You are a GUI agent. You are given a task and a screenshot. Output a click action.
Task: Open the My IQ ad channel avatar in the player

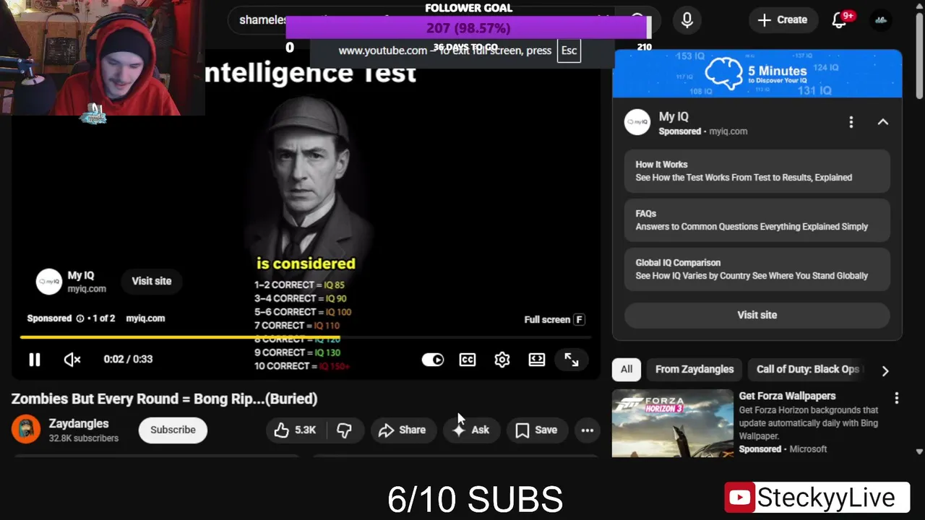tap(49, 282)
